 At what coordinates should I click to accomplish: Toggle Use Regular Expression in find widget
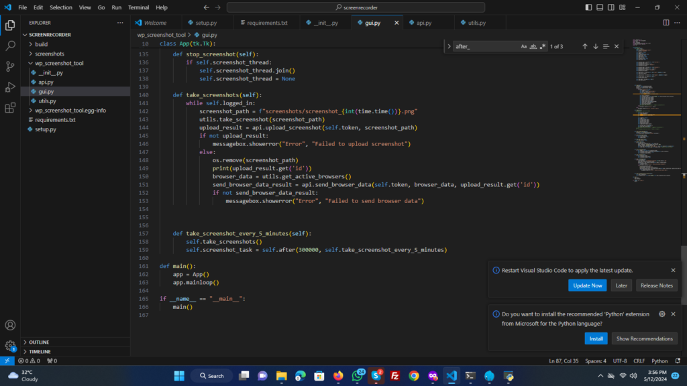click(x=543, y=46)
